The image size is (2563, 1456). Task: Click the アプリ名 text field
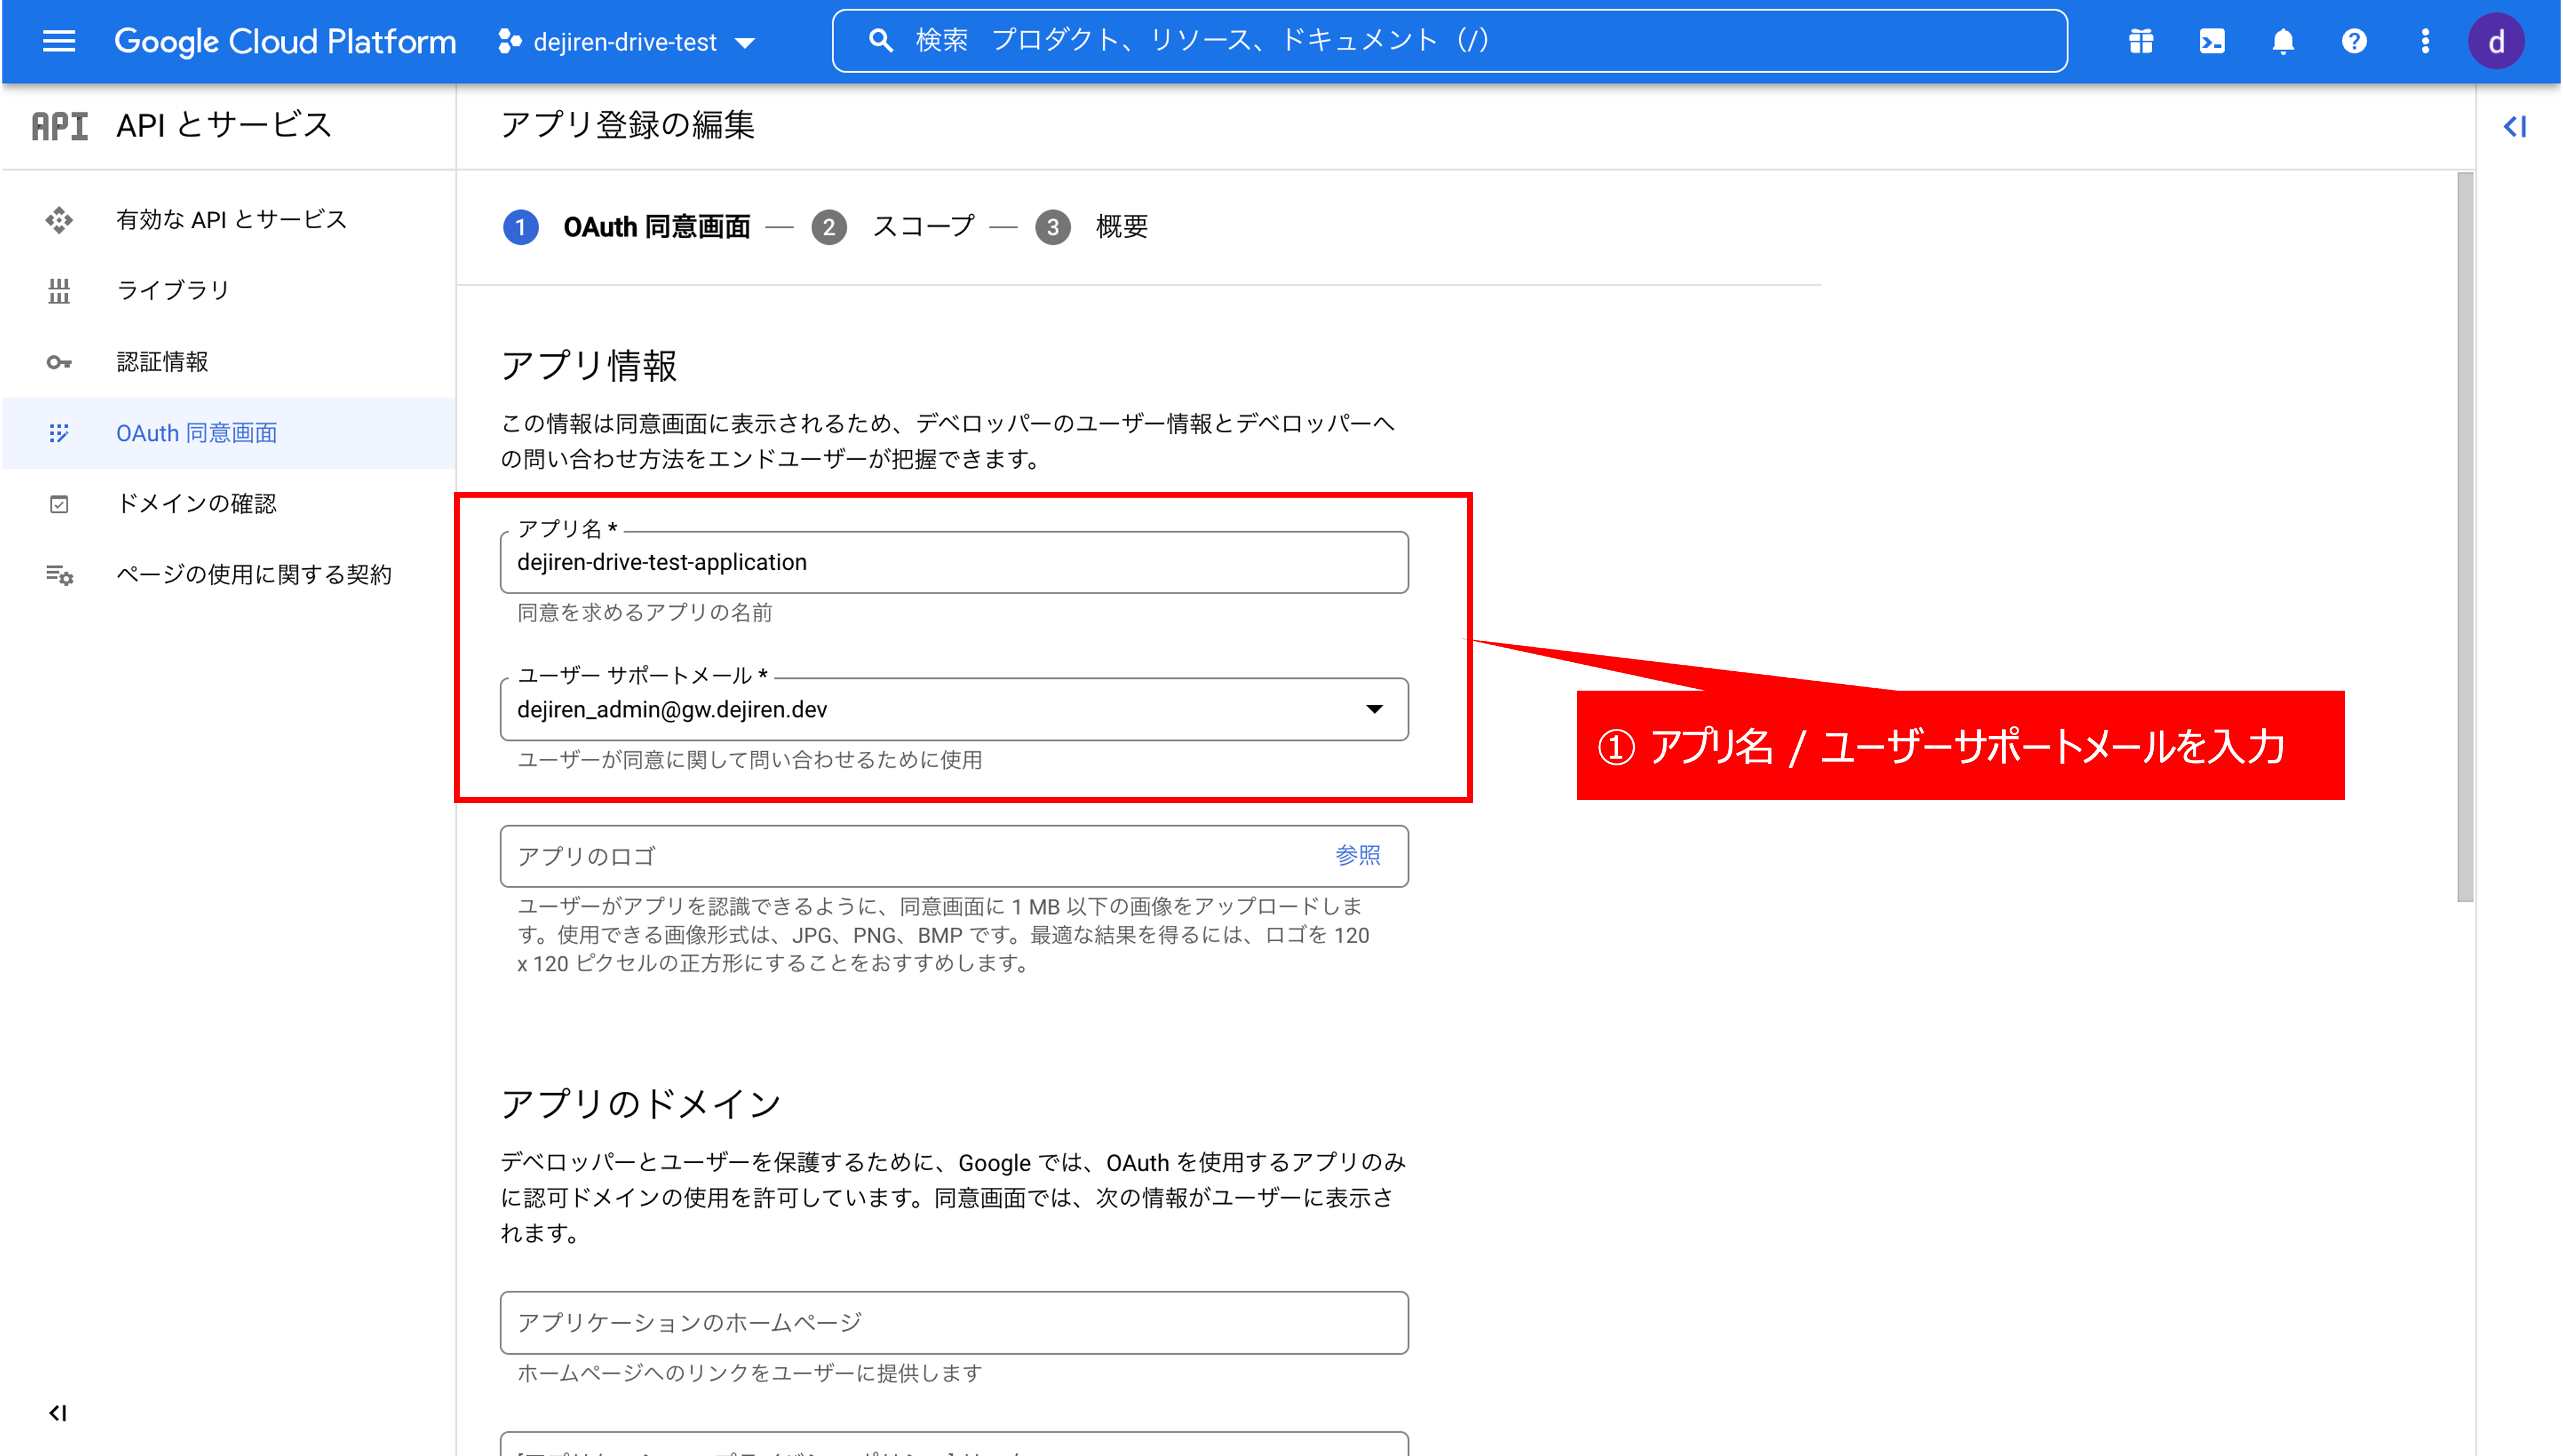954,563
